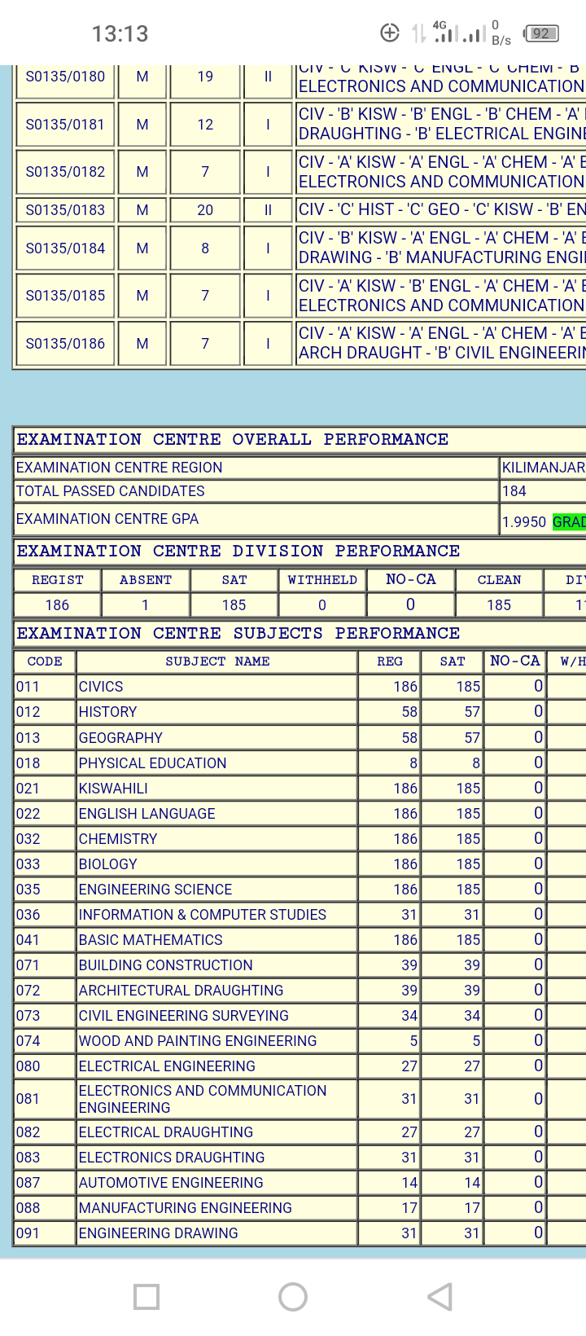Click the KISWAHILI subject name
Screen dimensions: 586x1336
[113, 789]
